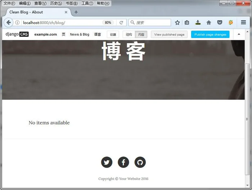252x190 pixels.
Task: Maximize the browser window
Action: pyautogui.click(x=232, y=3)
